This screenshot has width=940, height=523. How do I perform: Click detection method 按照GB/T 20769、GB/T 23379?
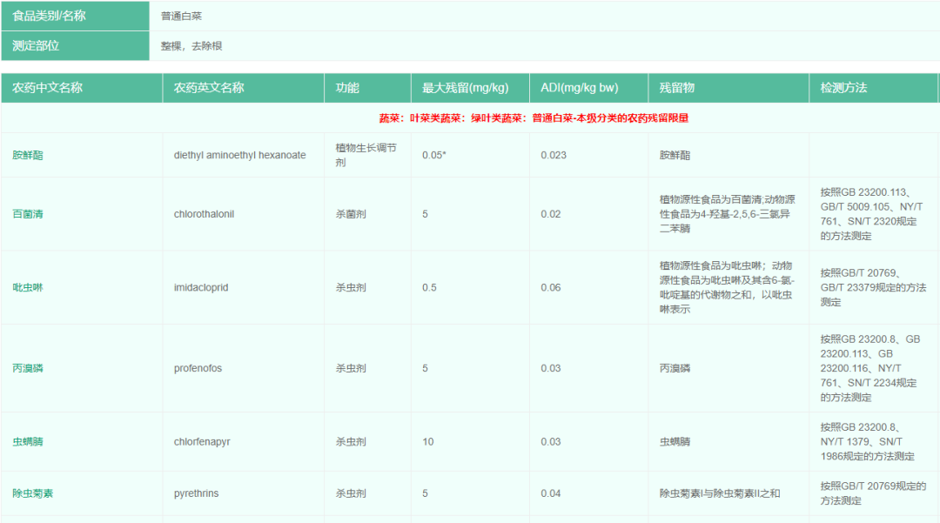coord(874,287)
